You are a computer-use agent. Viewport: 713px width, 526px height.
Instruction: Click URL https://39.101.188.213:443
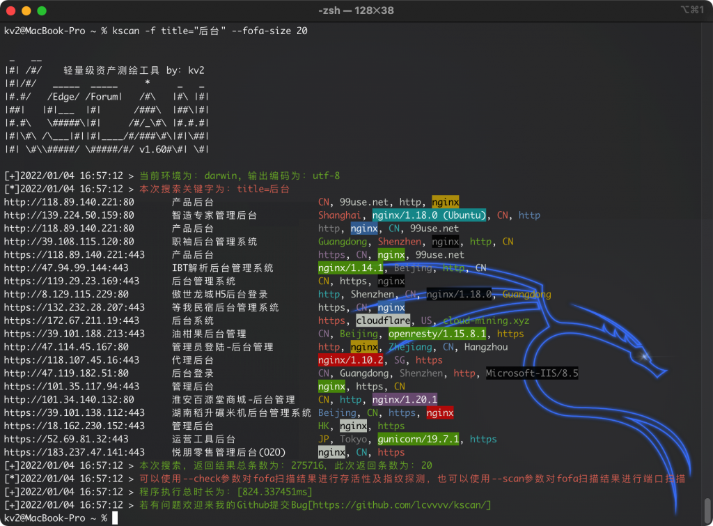click(75, 334)
